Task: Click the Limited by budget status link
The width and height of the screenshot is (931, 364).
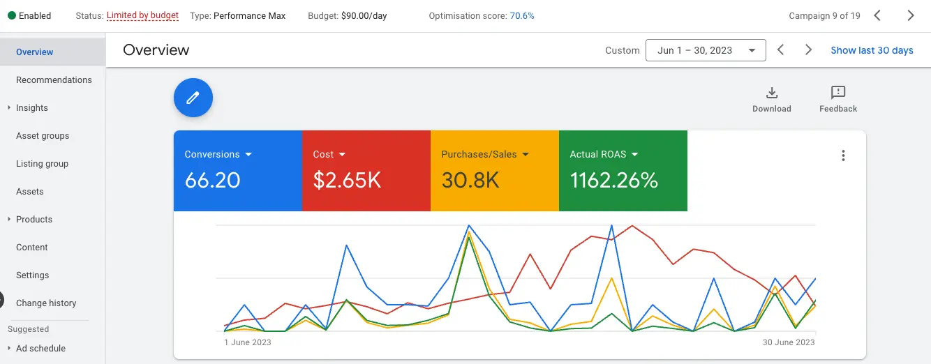Action: tap(142, 15)
